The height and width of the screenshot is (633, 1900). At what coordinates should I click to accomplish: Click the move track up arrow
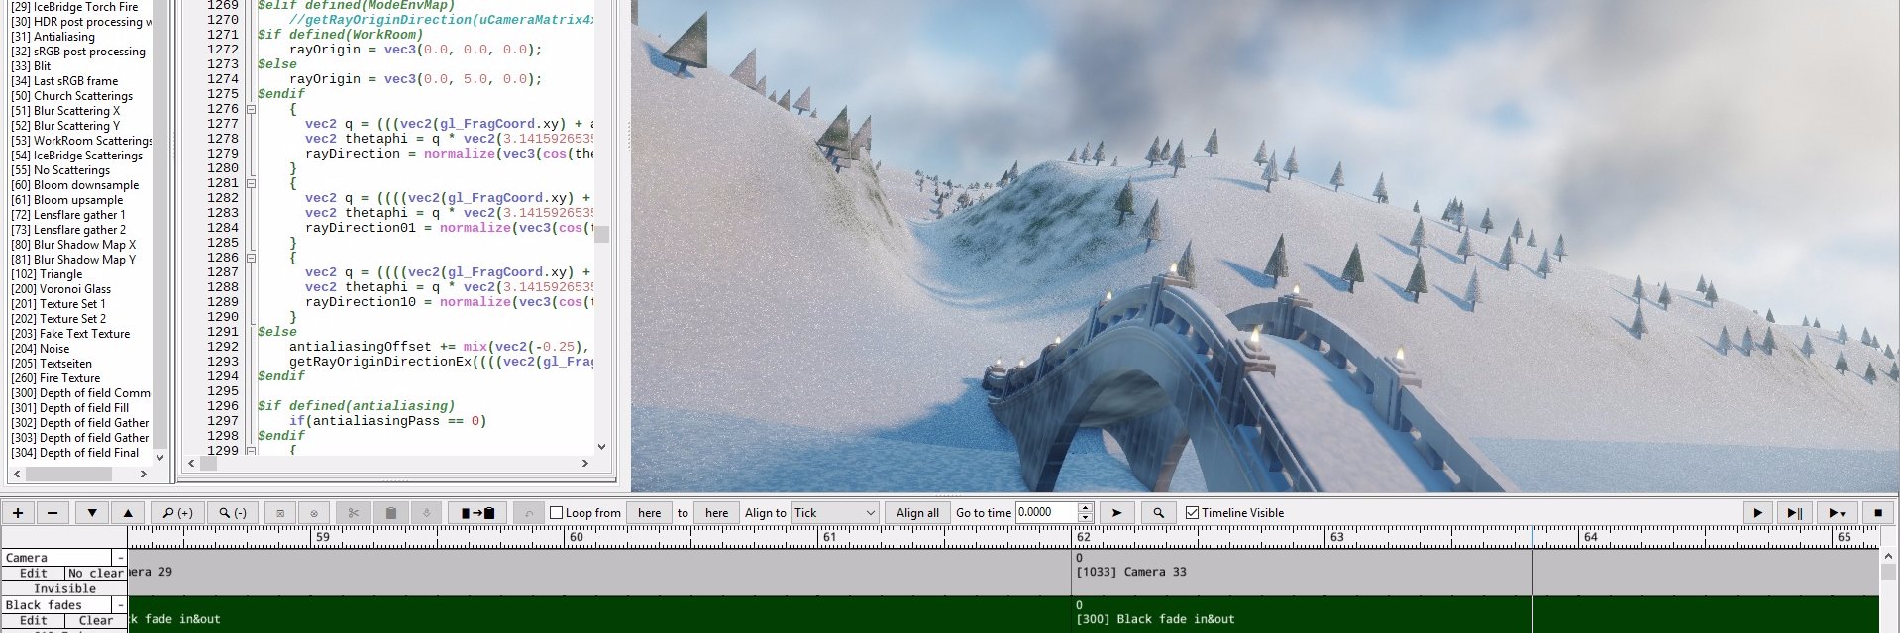pyautogui.click(x=128, y=513)
